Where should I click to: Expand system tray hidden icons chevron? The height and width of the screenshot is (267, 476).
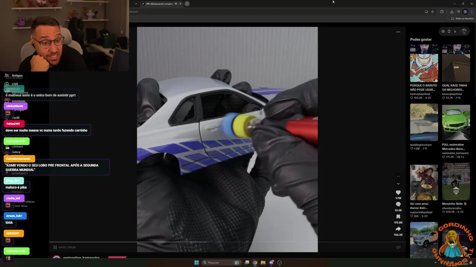pos(435,263)
